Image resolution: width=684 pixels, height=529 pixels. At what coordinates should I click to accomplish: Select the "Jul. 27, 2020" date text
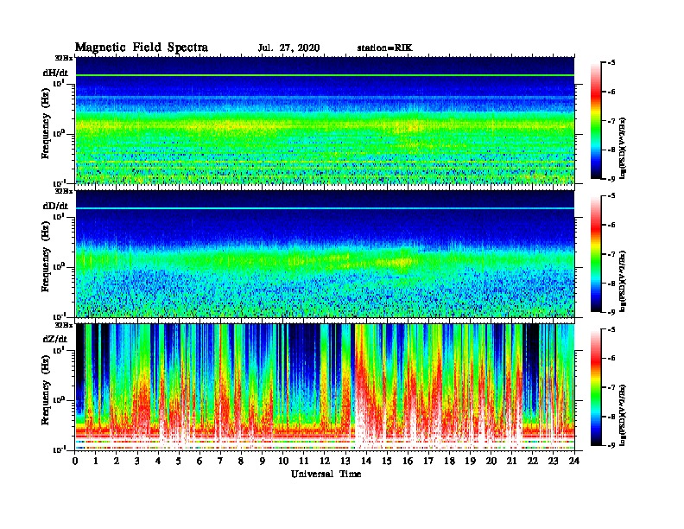[x=288, y=48]
